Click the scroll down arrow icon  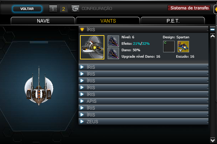point(213,140)
